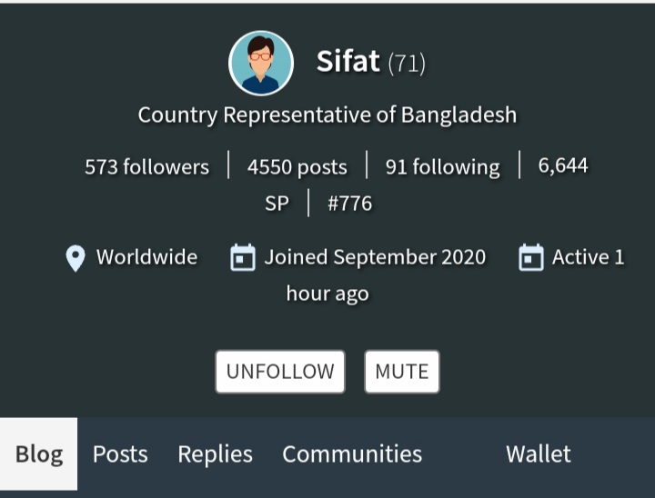Click the Country Representative of Bangladesh bio
Screen dimensions: 655x498
click(327, 115)
